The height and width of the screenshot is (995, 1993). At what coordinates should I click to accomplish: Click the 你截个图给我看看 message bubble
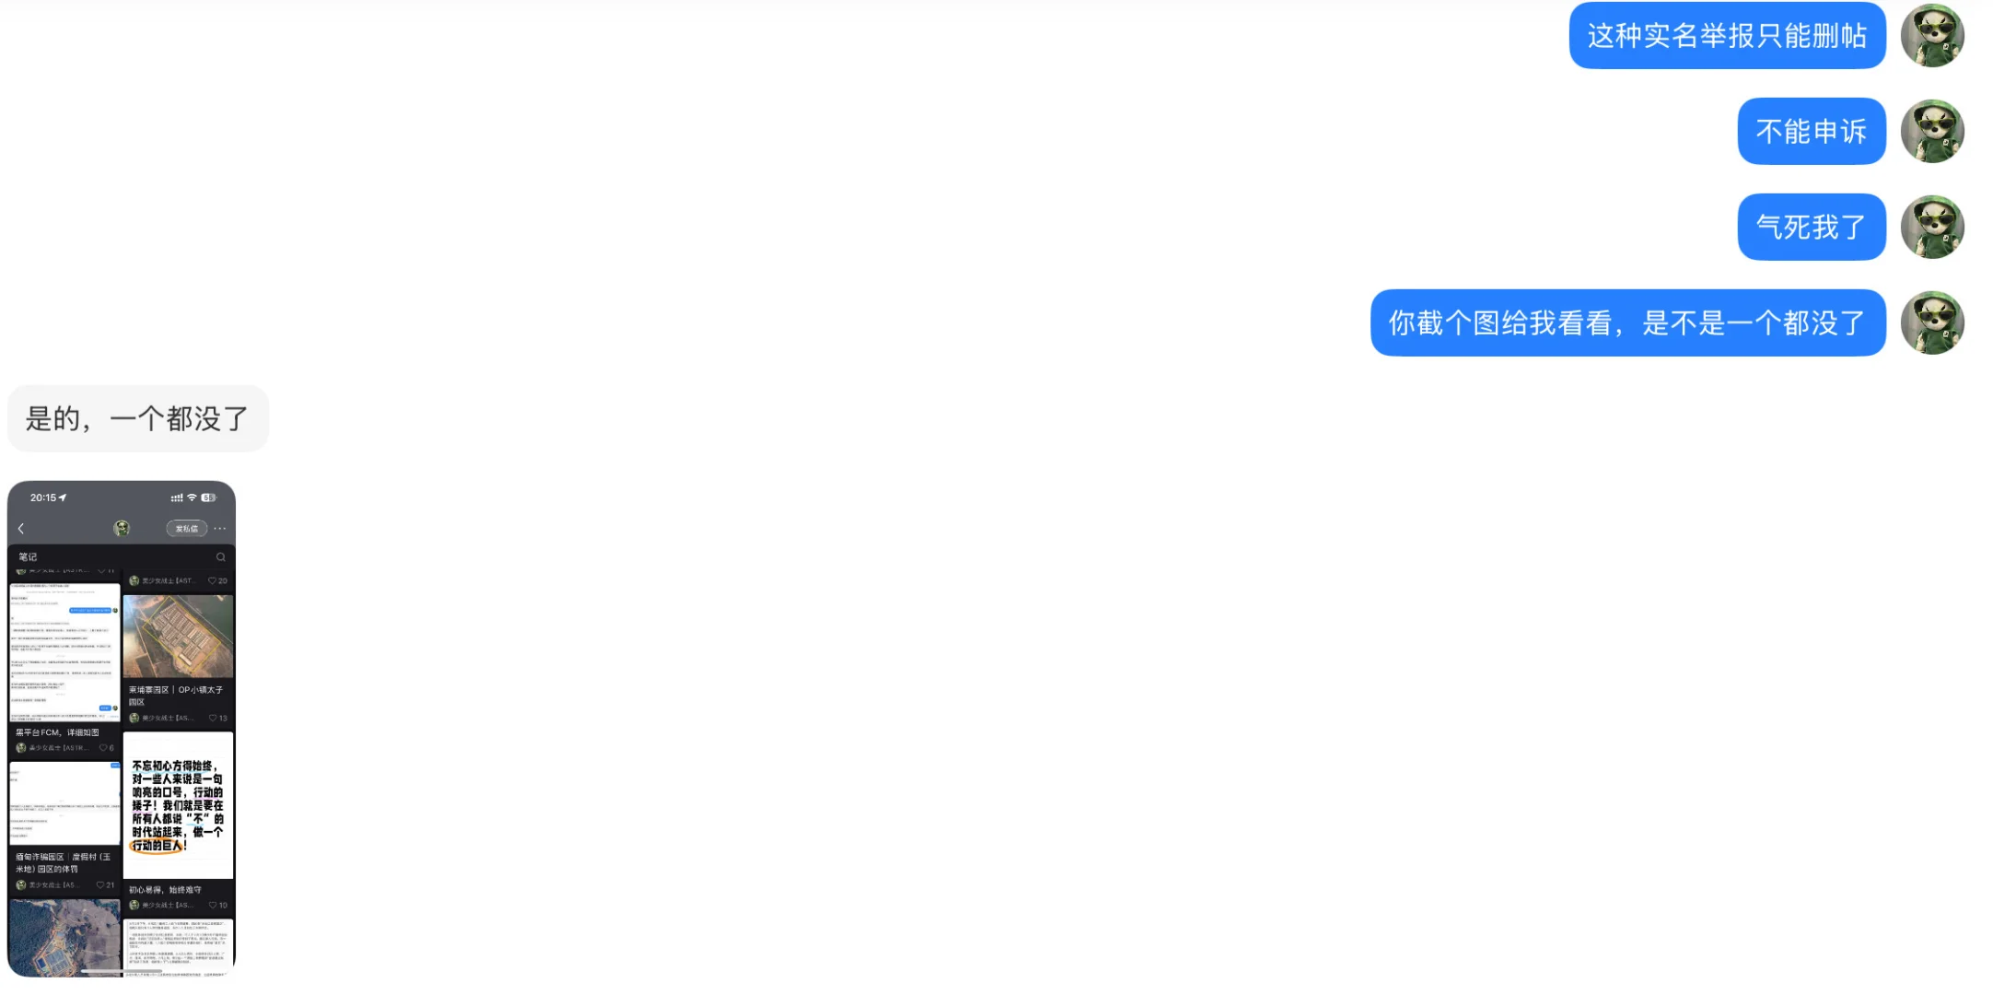pyautogui.click(x=1627, y=322)
